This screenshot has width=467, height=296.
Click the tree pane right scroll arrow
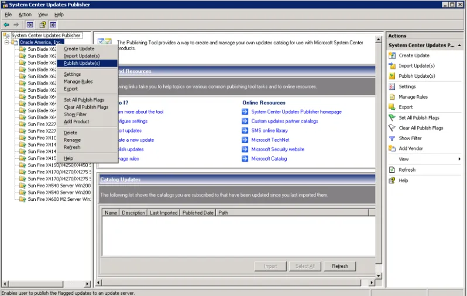(87, 284)
